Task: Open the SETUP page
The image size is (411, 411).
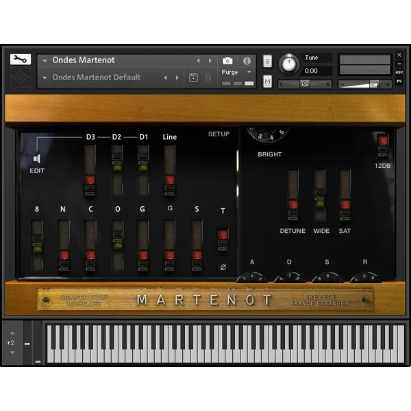Action: point(219,134)
